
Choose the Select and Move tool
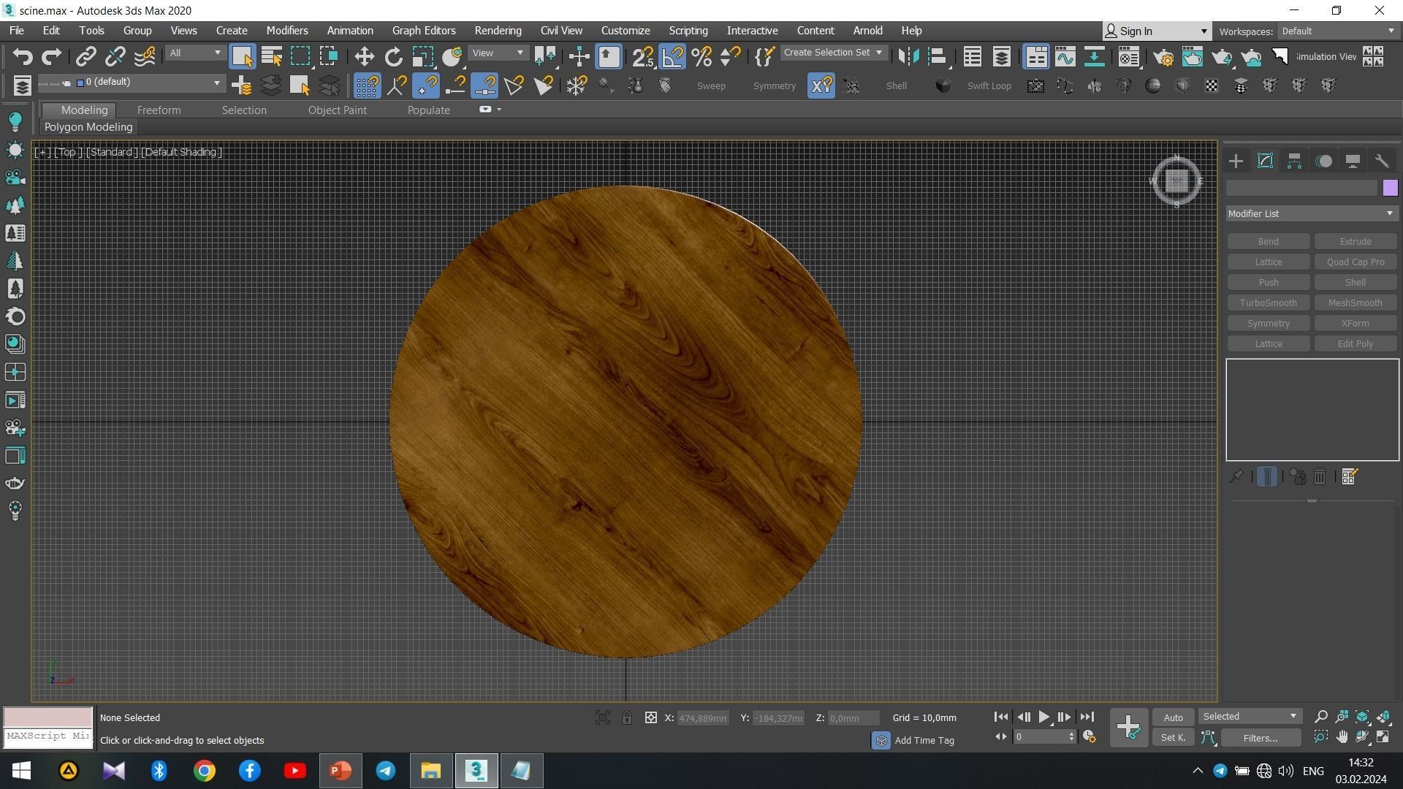click(364, 56)
